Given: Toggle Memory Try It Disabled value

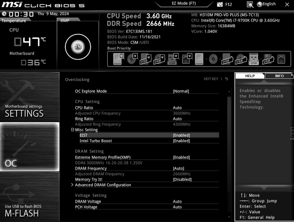Looking at the screenshot, I should pyautogui.click(x=182, y=179).
